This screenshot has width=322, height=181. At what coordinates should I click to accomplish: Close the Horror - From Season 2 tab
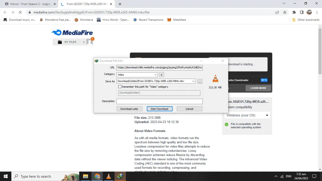55,4
